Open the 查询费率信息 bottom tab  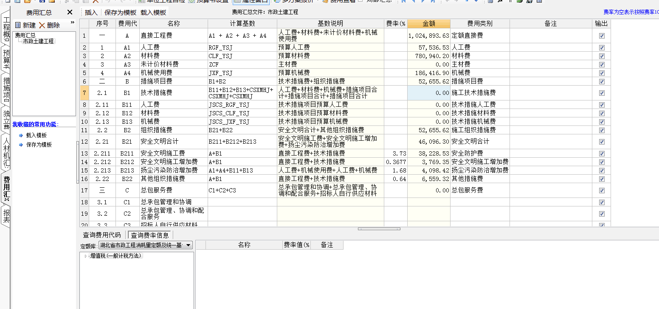tap(150, 235)
